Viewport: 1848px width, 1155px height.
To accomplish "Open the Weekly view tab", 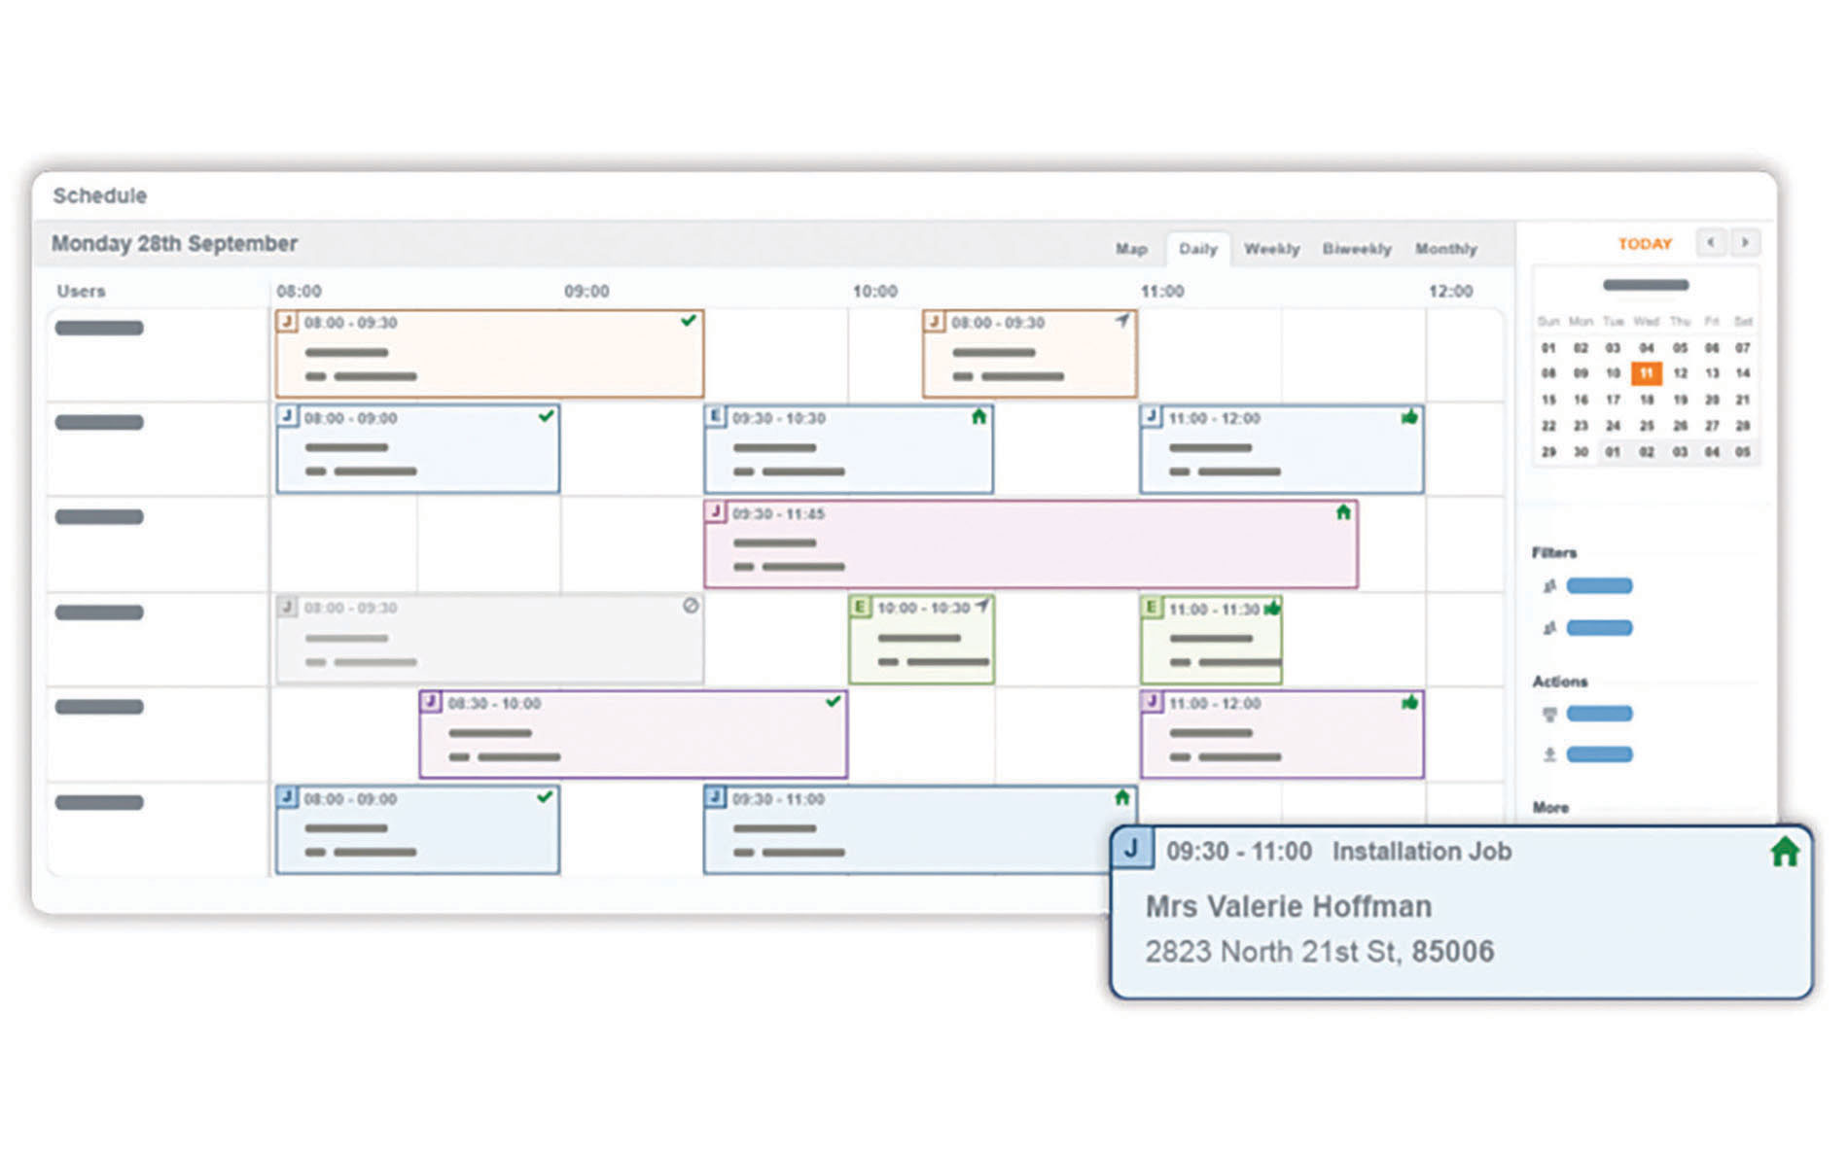I will pos(1271,249).
